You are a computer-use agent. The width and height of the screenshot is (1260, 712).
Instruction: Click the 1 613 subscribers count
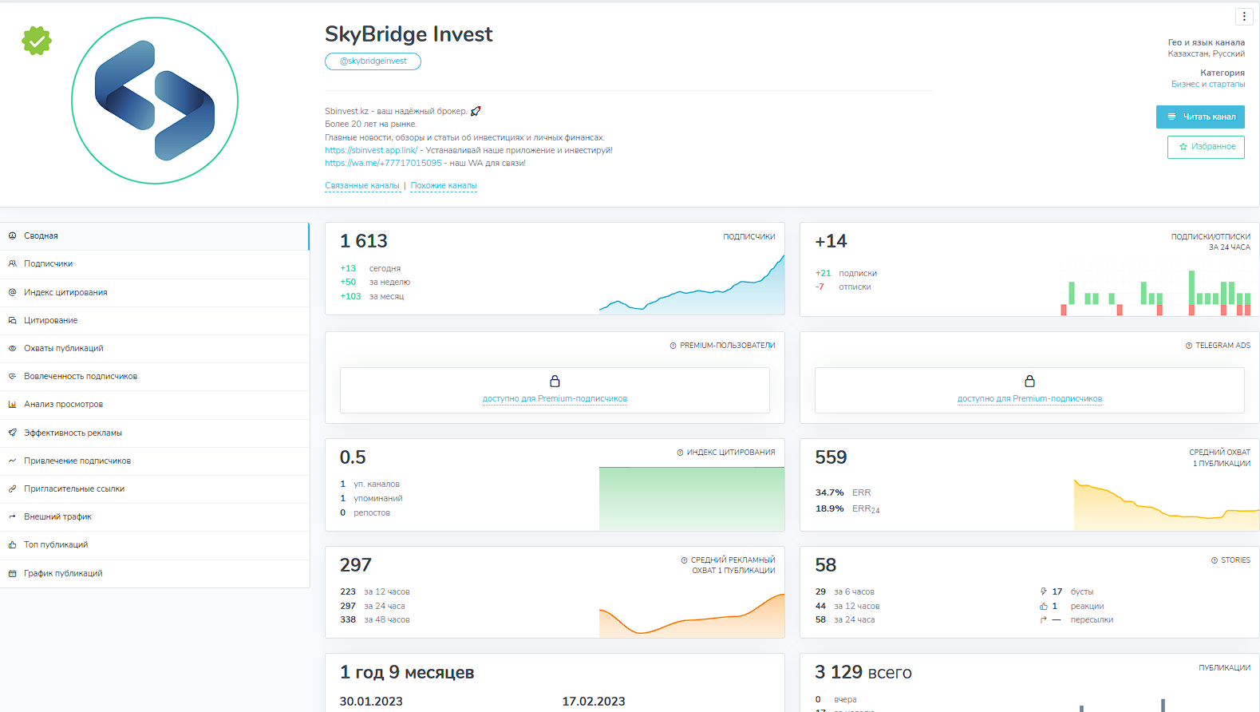(x=364, y=241)
